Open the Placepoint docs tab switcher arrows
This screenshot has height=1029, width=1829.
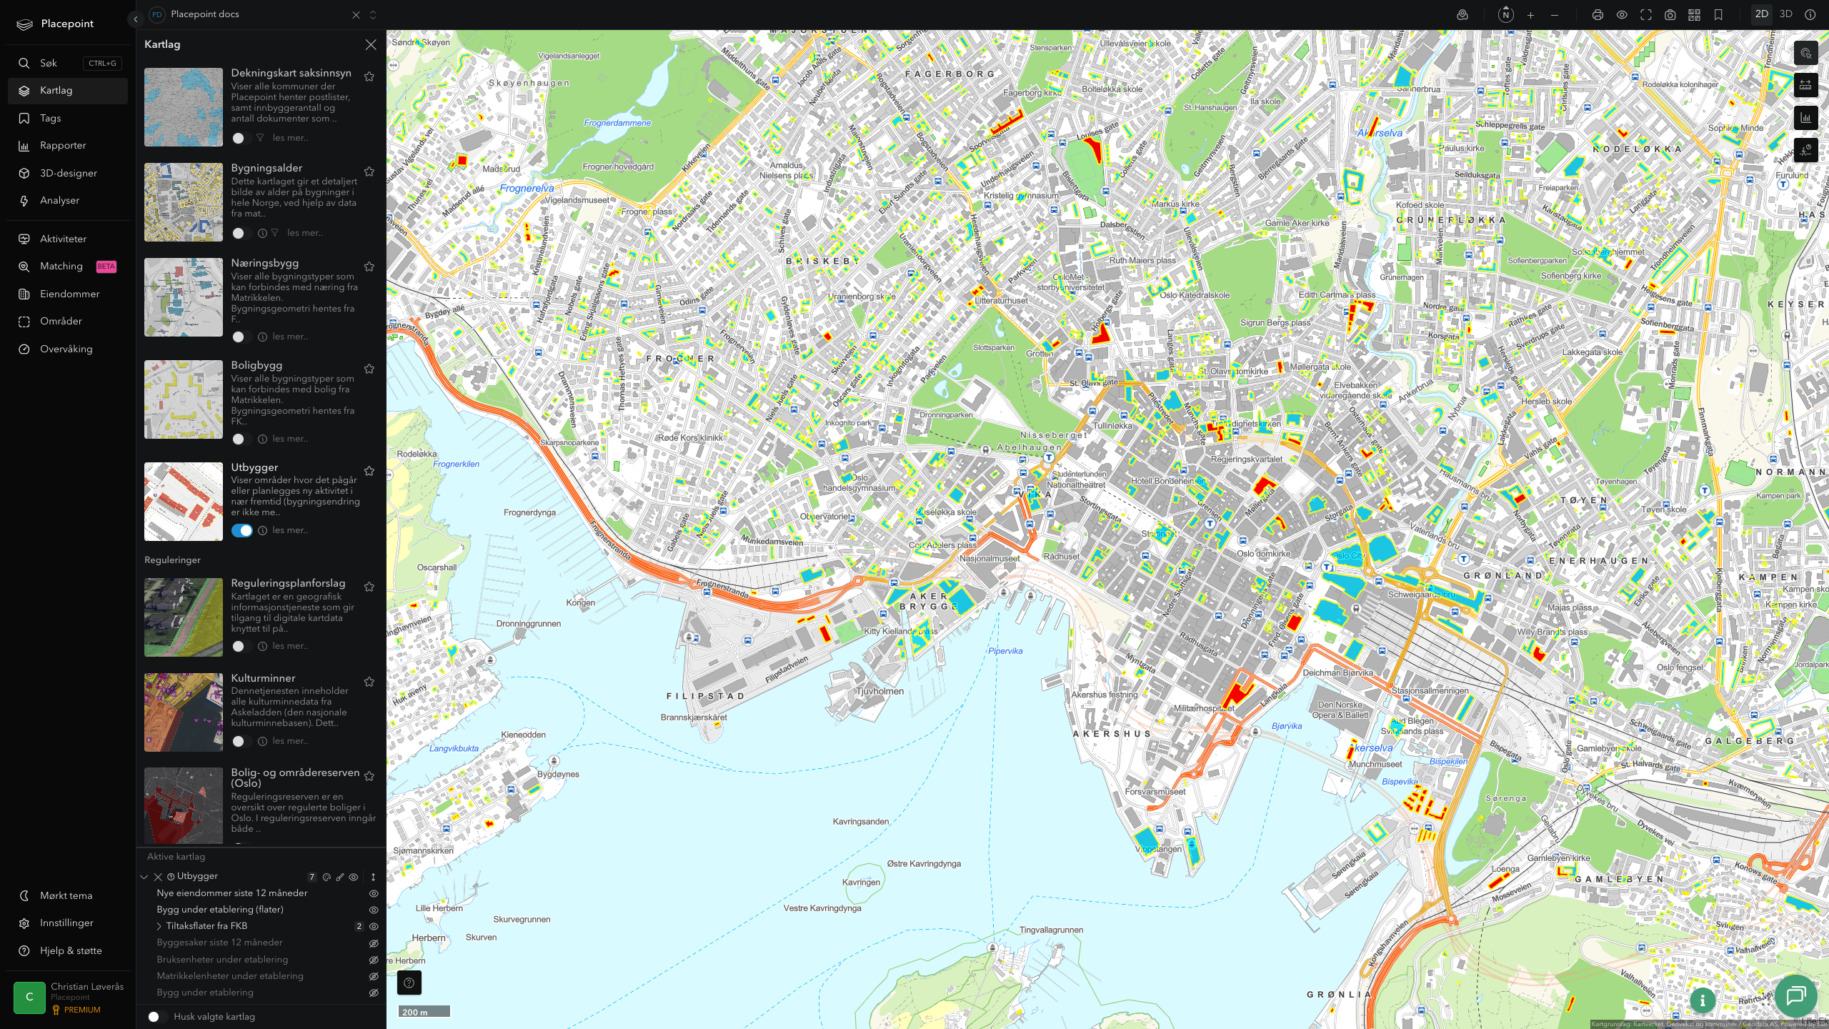coord(373,15)
